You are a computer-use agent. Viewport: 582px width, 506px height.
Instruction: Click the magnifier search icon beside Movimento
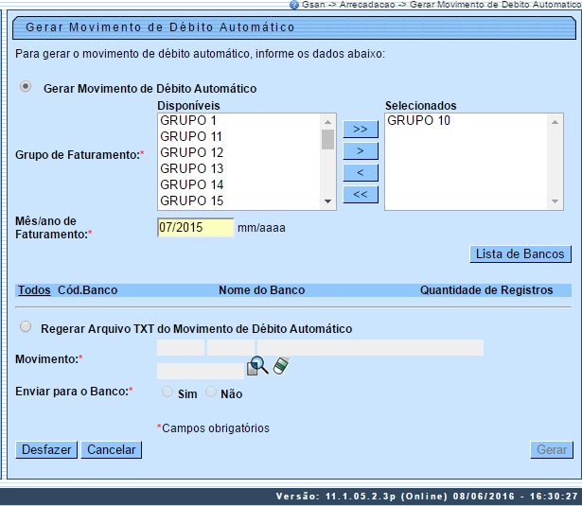coord(257,366)
